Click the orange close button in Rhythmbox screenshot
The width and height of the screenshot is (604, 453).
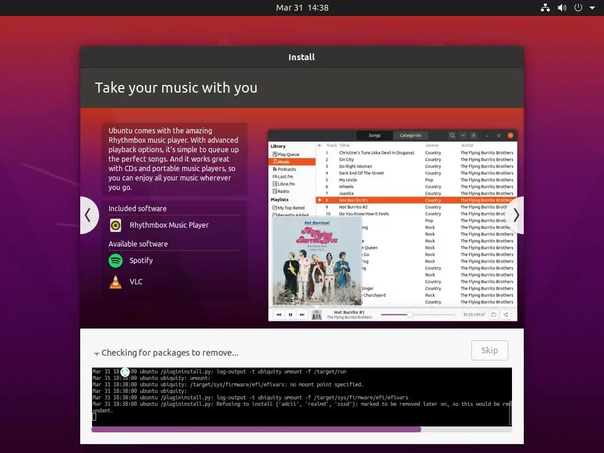[510, 136]
